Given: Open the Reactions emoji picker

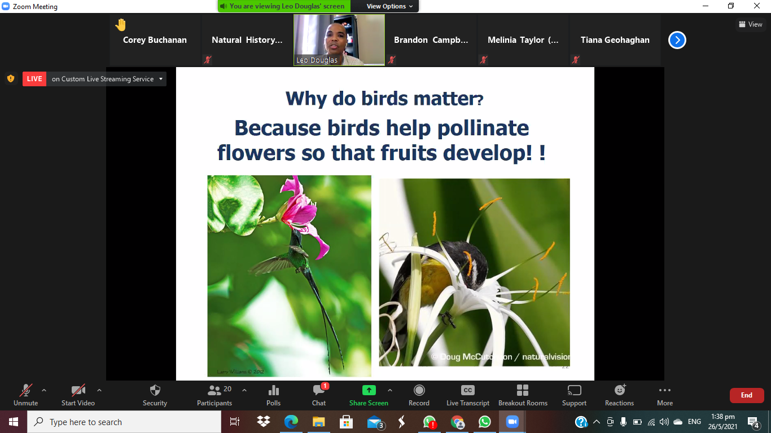Looking at the screenshot, I should [619, 395].
